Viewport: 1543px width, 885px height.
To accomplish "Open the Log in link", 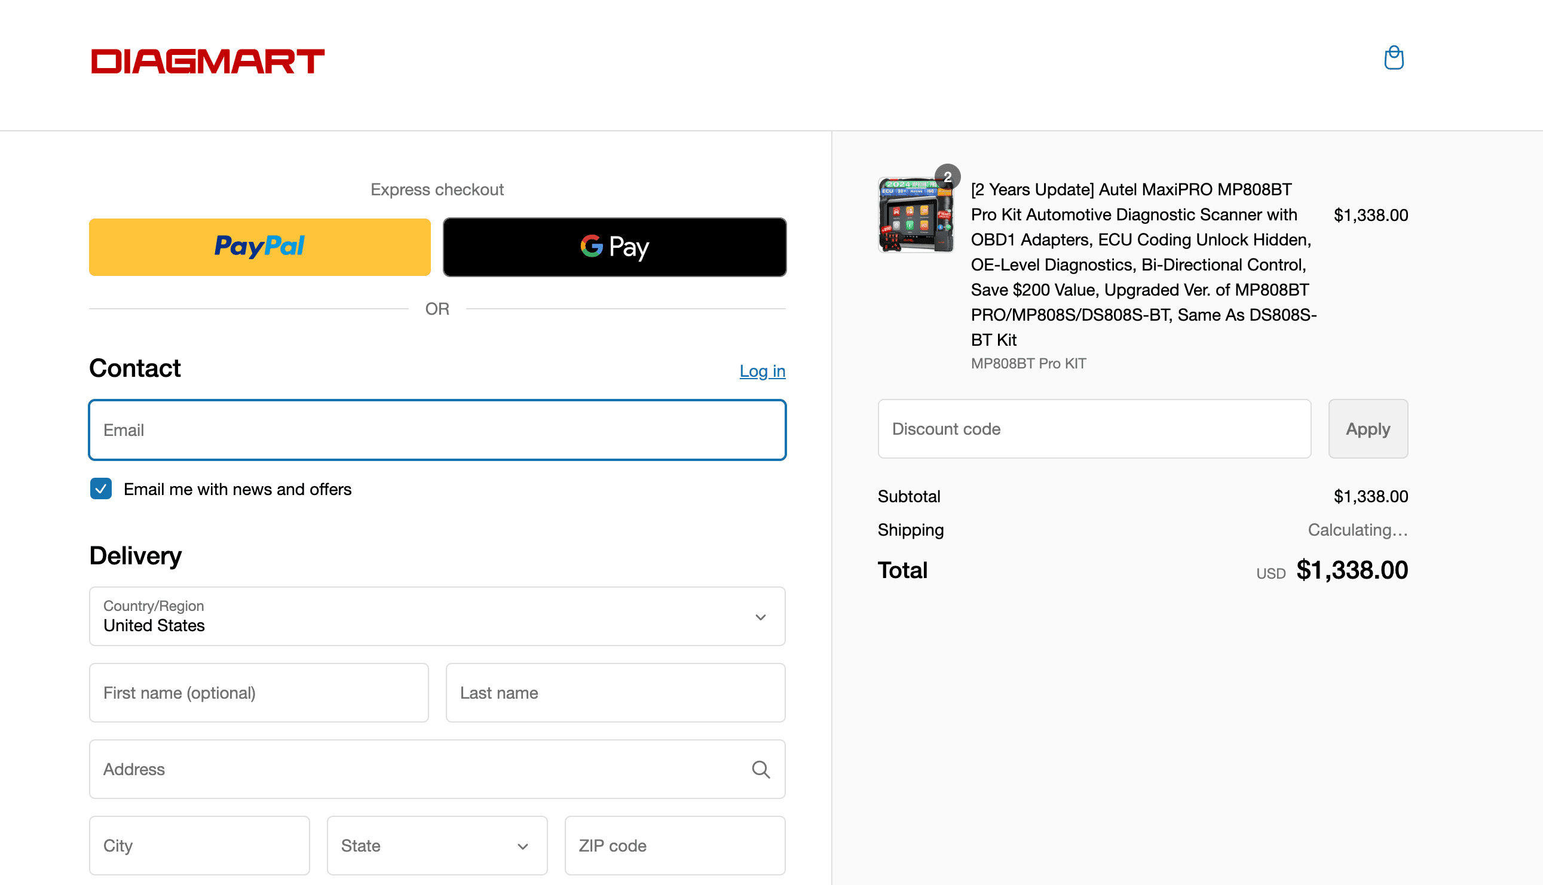I will tap(762, 371).
